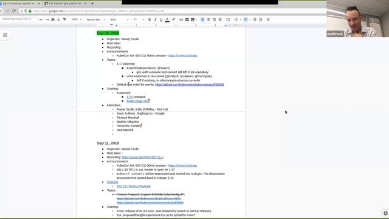The height and width of the screenshot is (219, 389).
Task: Click the Print icon
Action: tap(53, 19)
